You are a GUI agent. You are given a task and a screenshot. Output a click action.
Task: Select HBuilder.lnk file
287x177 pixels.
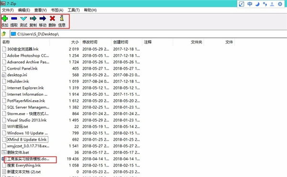click(x=18, y=81)
